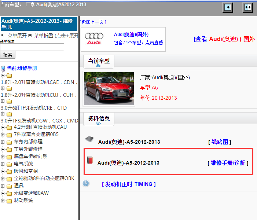Click the 包含74个车型,点击查看 link
Screen dimensions: 257x220
click(x=138, y=43)
